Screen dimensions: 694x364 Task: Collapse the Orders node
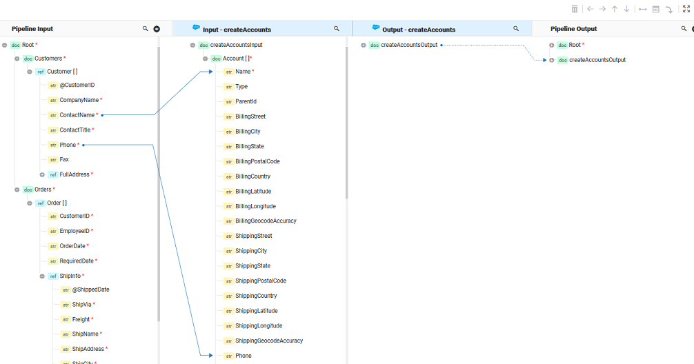(x=17, y=190)
